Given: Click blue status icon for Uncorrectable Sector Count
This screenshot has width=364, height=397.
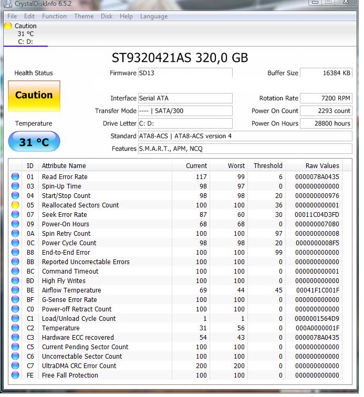Looking at the screenshot, I should click(x=15, y=356).
